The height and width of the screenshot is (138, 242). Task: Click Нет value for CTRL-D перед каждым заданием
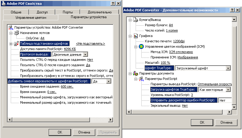(90, 60)
